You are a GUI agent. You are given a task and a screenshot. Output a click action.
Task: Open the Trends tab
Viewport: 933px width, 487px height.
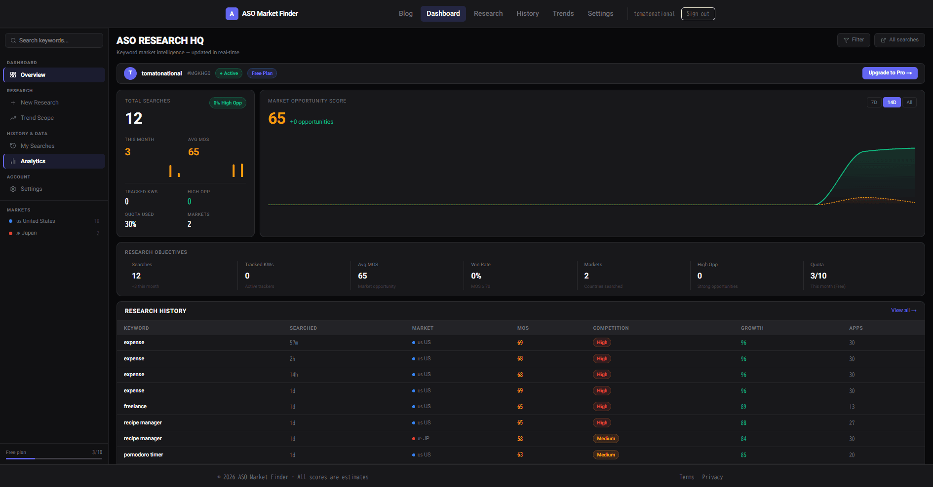pos(563,14)
